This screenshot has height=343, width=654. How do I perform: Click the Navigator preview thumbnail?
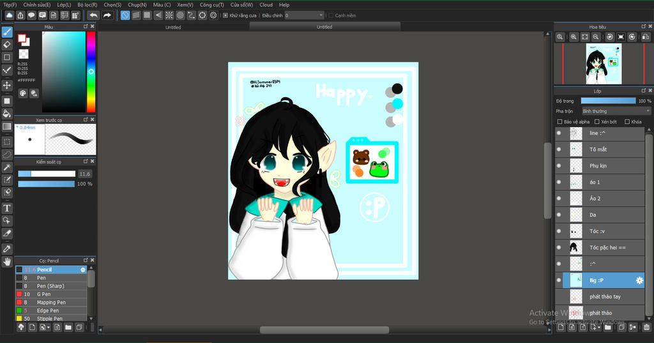click(x=604, y=65)
